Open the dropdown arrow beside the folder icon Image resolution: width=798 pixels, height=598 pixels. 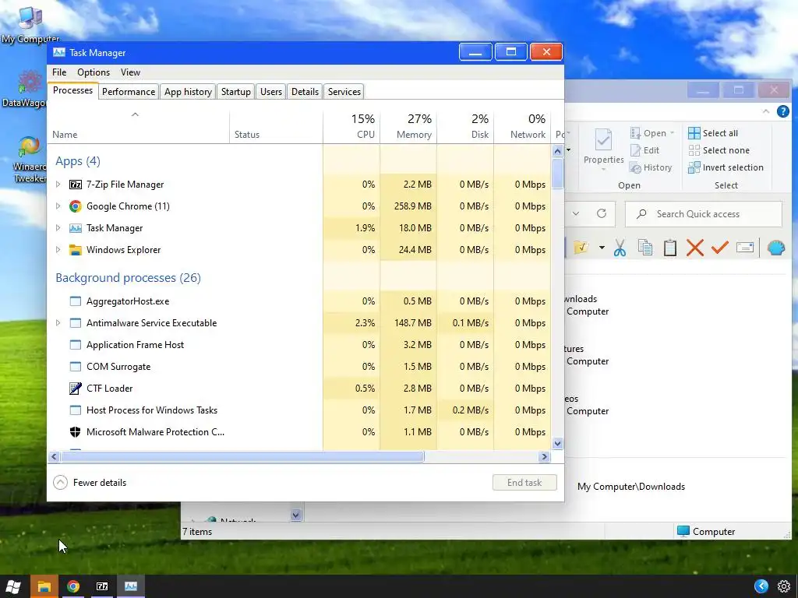click(x=602, y=248)
